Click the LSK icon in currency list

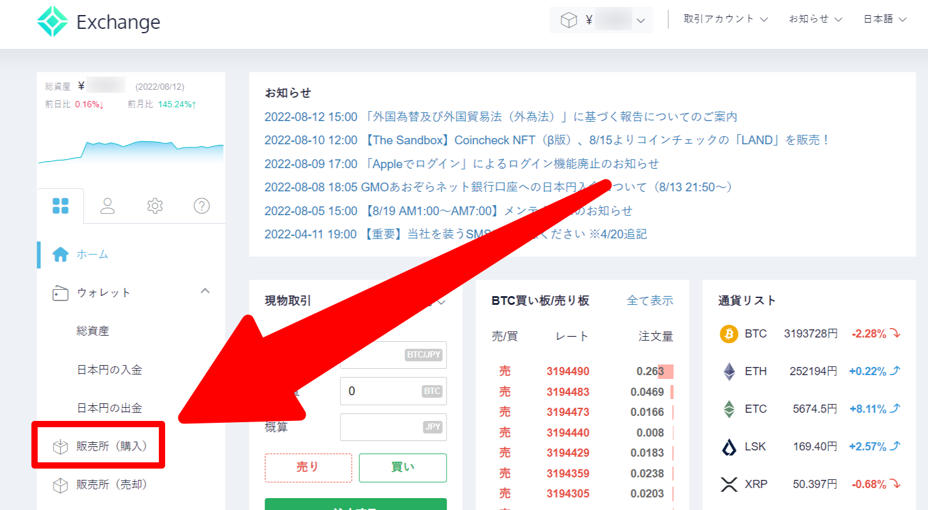(728, 447)
